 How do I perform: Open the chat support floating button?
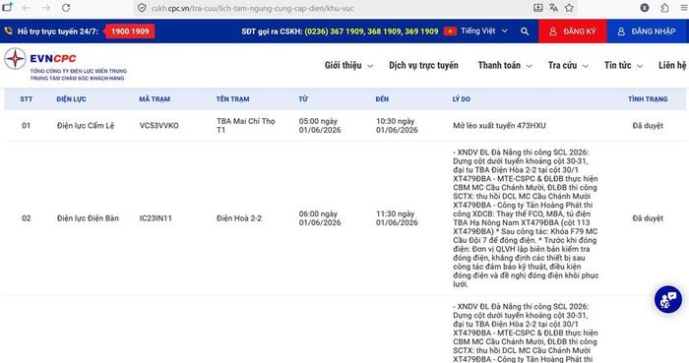pos(668,300)
